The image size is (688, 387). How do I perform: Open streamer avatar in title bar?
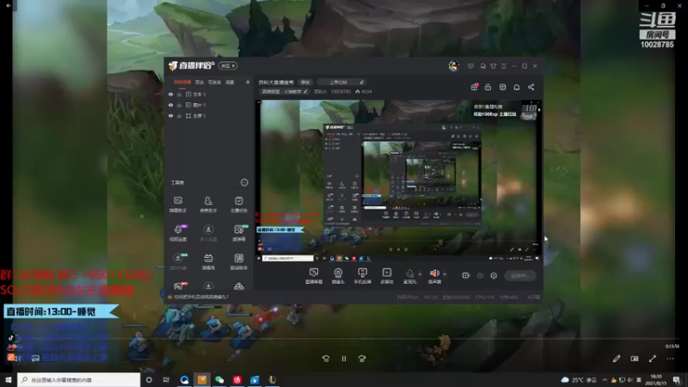point(454,66)
